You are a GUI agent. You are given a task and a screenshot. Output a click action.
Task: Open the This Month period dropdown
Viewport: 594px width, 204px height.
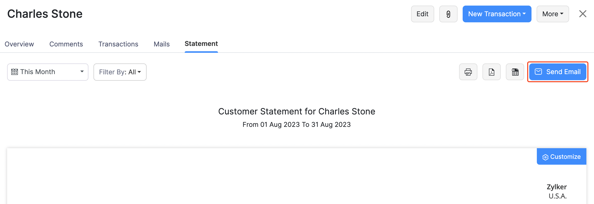[x=48, y=72]
